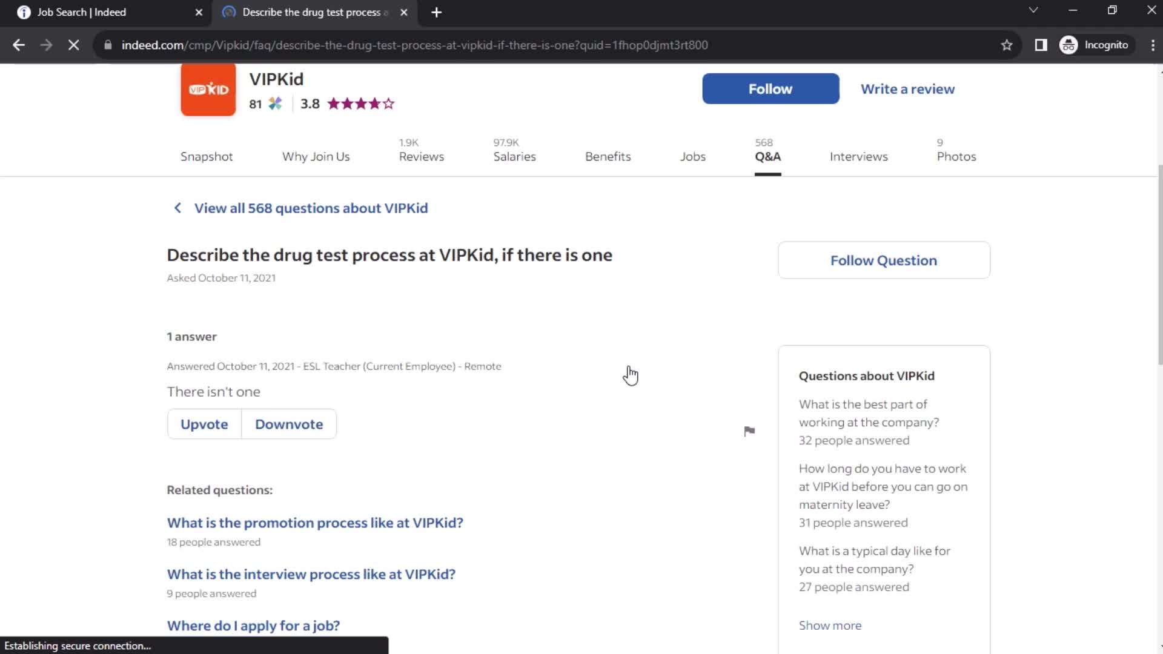Click the 3.8 star rating
The image size is (1163, 654).
tap(348, 104)
